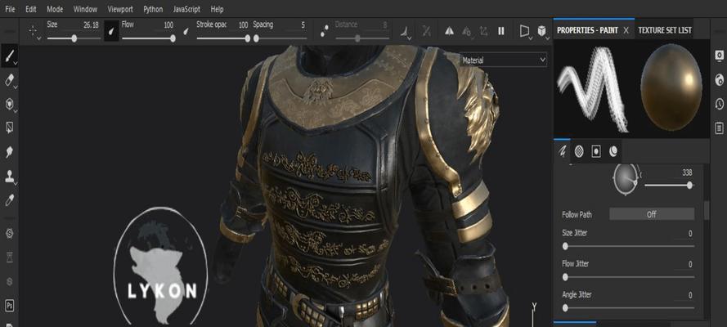Open the Material properties section icon
The image size is (727, 327).
point(613,151)
